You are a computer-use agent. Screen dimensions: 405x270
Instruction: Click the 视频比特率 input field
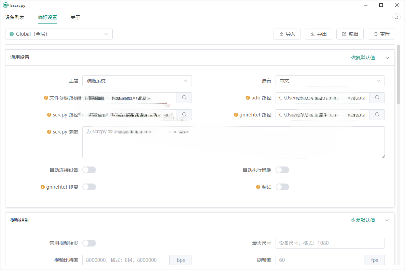click(126, 260)
